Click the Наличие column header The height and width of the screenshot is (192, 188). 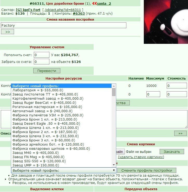click(x=136, y=78)
